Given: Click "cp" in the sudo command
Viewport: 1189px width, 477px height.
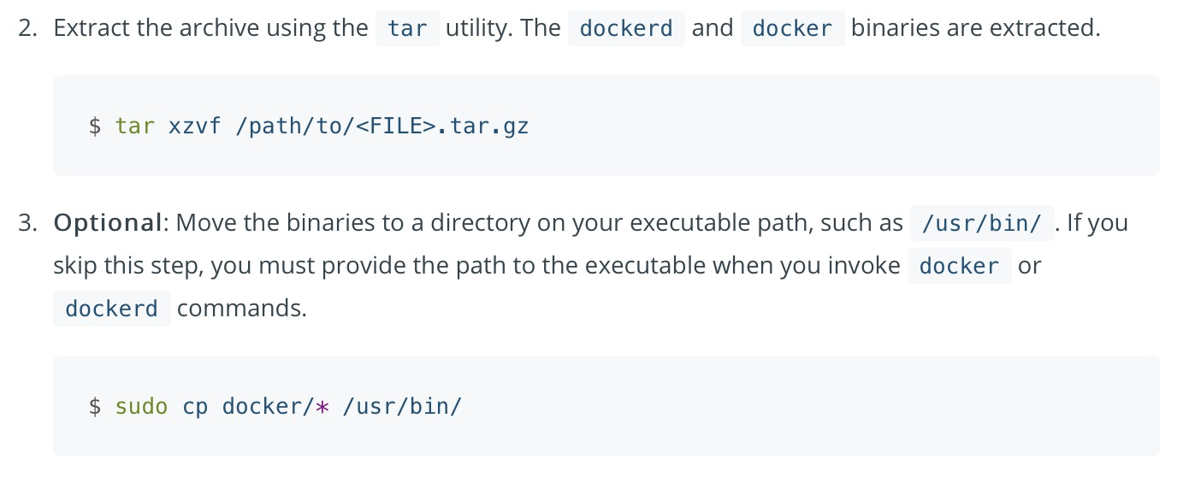Looking at the screenshot, I should coord(195,406).
